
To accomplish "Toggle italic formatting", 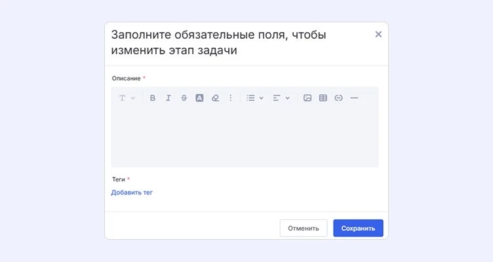I will 168,98.
